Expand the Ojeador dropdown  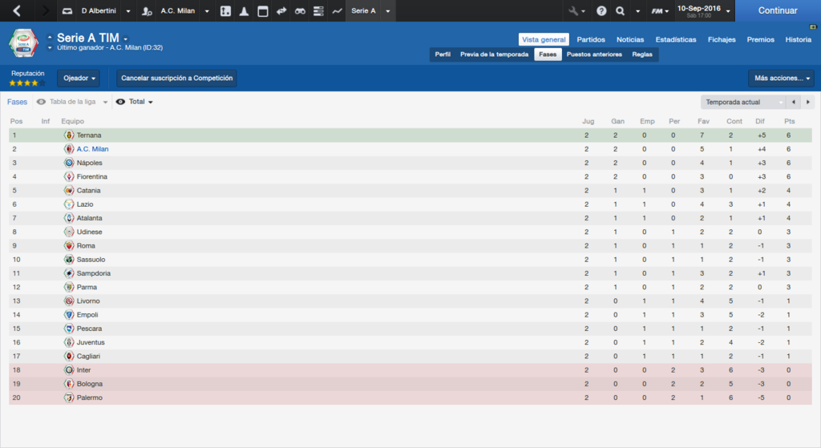tap(80, 79)
